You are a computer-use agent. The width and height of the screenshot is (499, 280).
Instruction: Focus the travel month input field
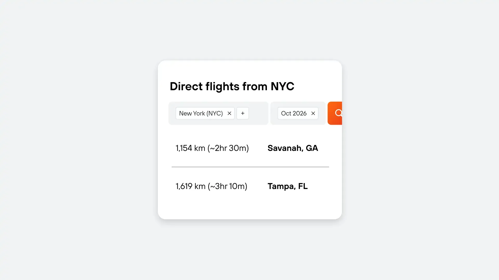pos(298,113)
